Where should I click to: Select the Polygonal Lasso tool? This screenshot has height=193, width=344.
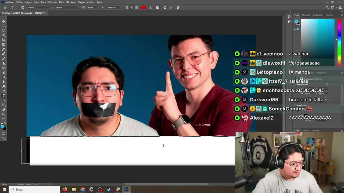(4, 31)
